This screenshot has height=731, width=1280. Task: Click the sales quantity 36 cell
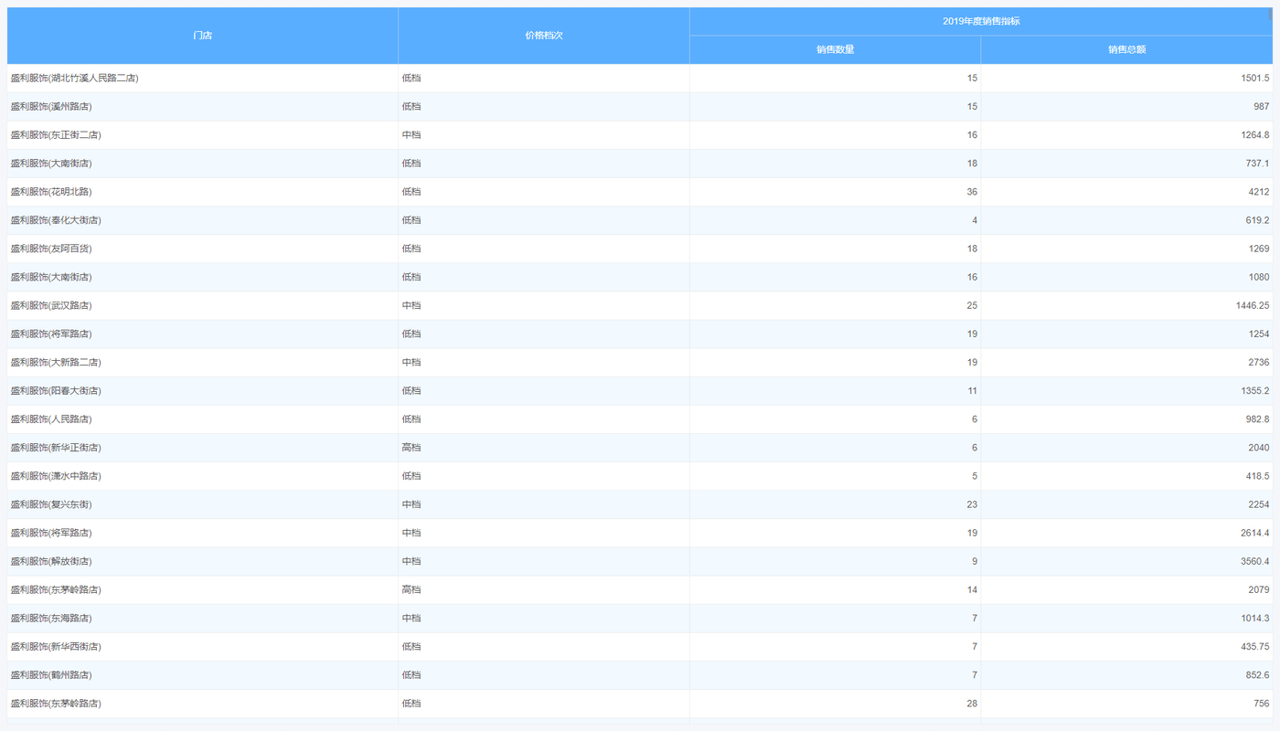(x=972, y=192)
